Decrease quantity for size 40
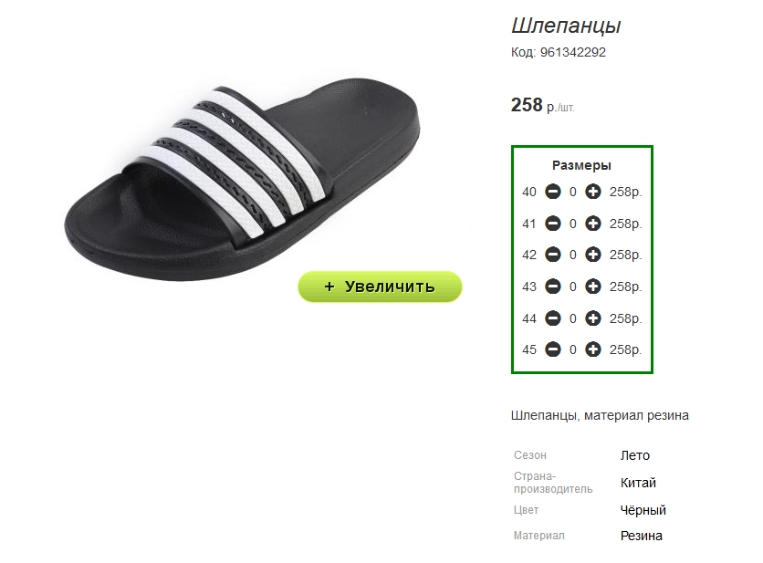The width and height of the screenshot is (763, 563). [553, 192]
